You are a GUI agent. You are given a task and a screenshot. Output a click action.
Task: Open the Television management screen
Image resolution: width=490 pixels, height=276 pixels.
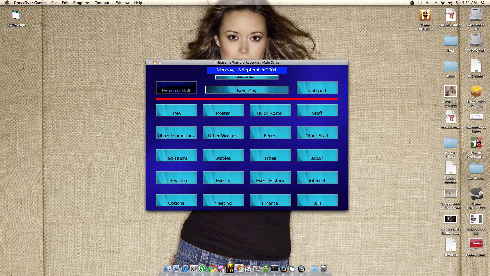[176, 180]
